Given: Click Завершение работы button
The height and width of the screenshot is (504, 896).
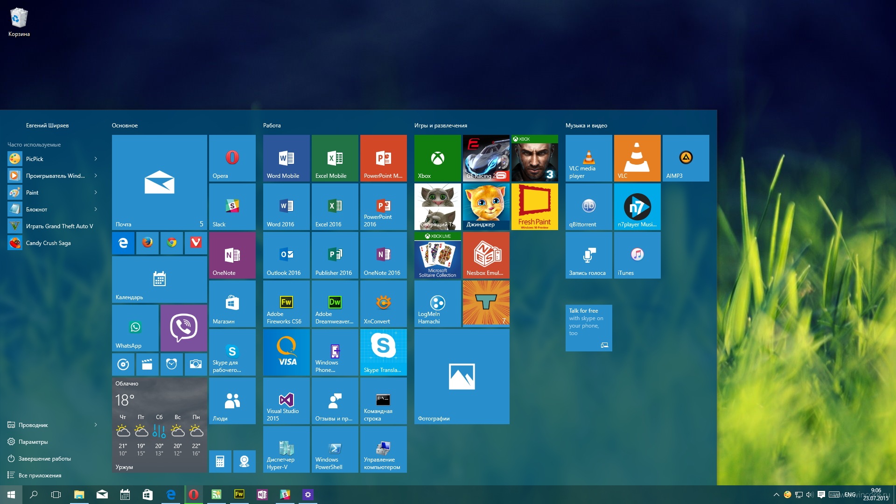Looking at the screenshot, I should (x=44, y=458).
